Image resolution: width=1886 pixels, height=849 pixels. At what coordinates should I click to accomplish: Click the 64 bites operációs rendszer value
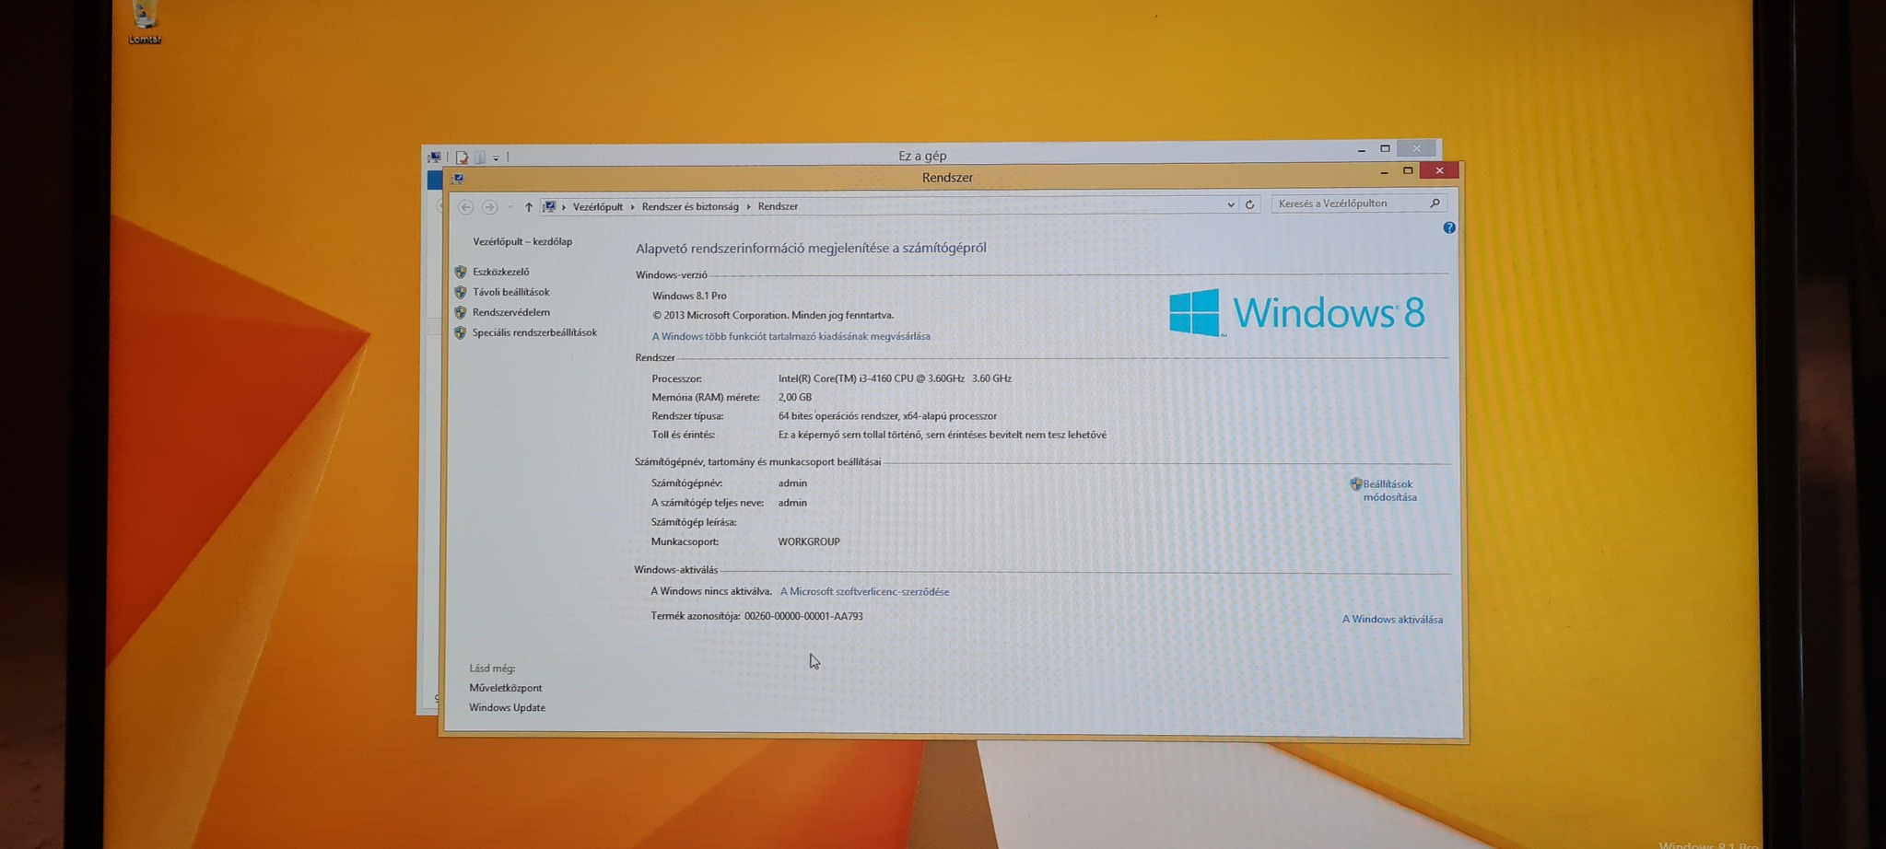click(887, 415)
